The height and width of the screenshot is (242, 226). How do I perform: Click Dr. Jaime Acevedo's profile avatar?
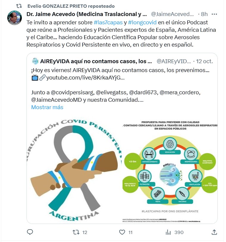coord(15,17)
